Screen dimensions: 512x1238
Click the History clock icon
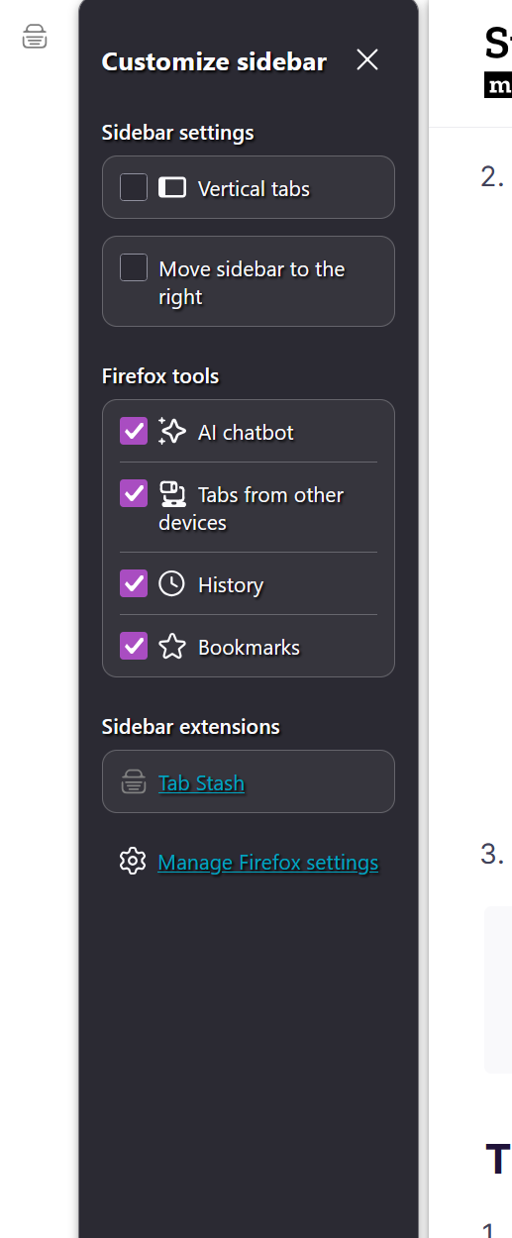pyautogui.click(x=172, y=583)
